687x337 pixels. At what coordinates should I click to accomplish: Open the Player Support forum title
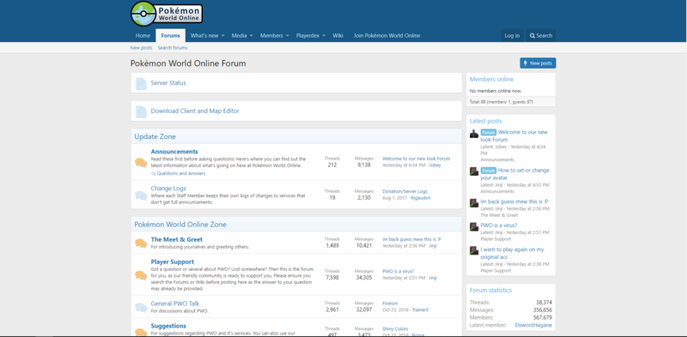click(x=173, y=262)
